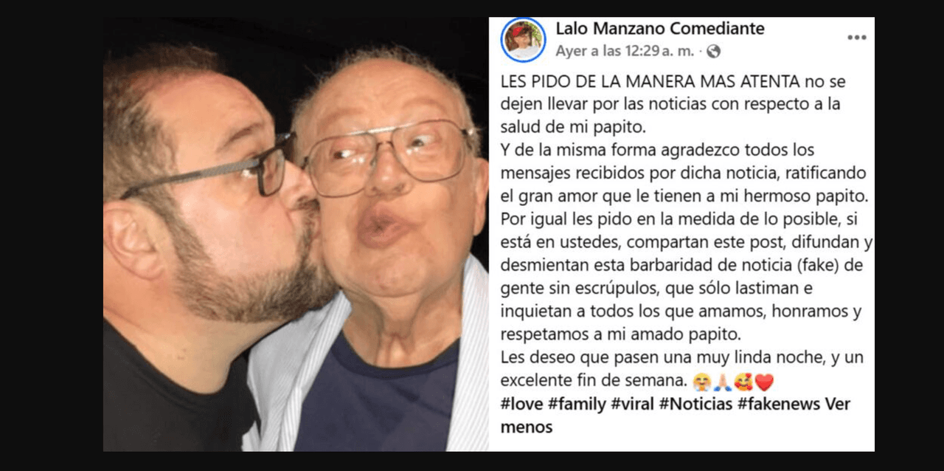Click the praying hands emoji
Image resolution: width=944 pixels, height=471 pixels.
tap(721, 382)
